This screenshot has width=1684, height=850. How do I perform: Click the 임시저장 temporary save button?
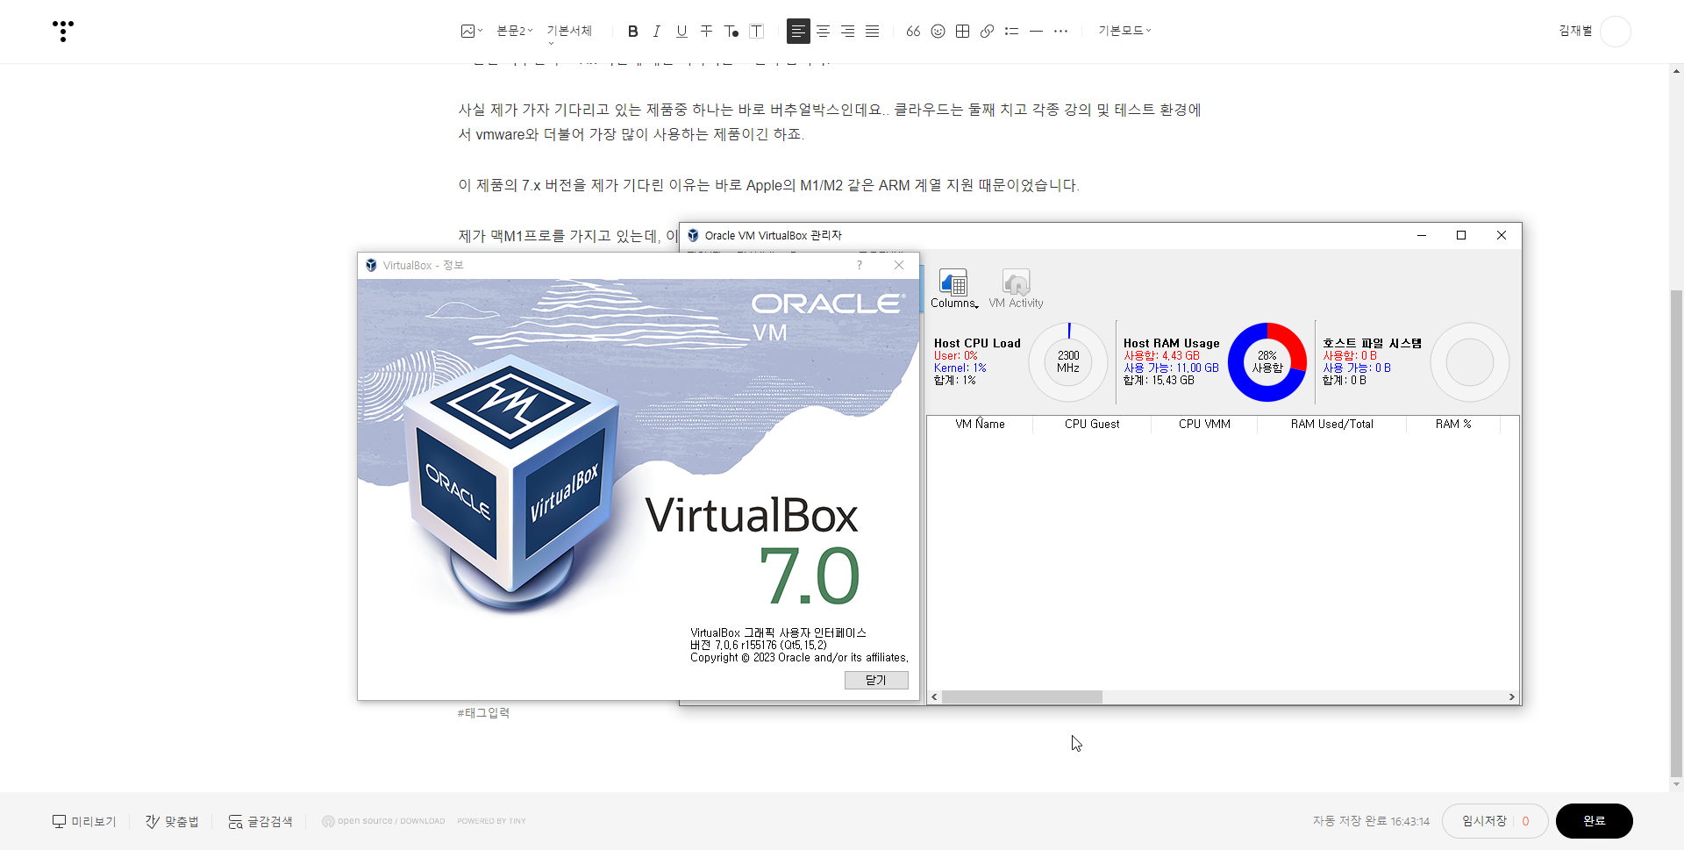(1495, 821)
